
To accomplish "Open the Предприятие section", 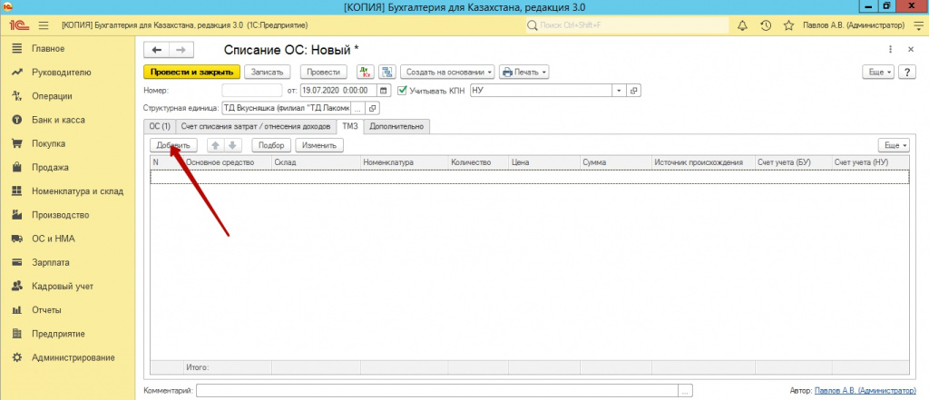I will 59,334.
